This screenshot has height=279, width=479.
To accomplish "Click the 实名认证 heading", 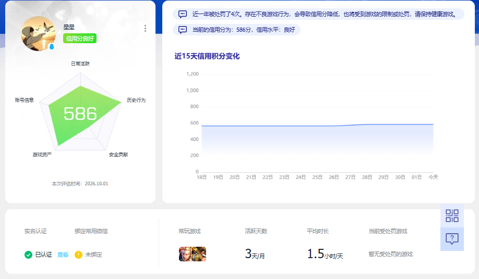I will point(35,231).
